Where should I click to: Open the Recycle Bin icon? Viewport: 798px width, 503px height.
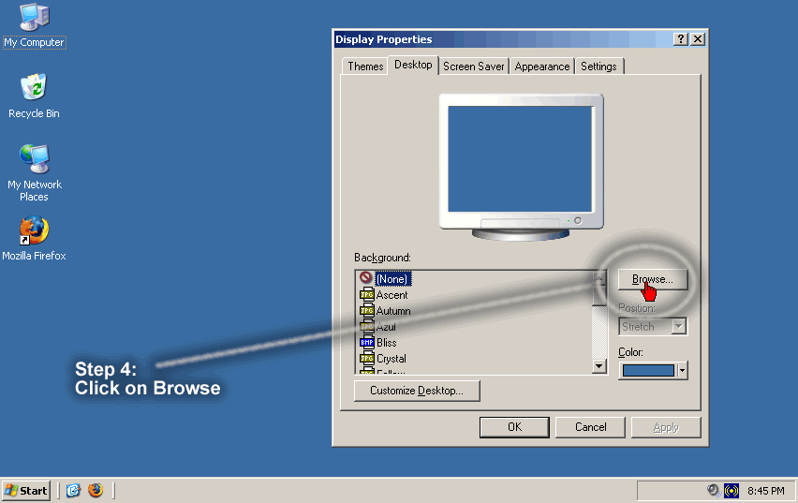click(x=34, y=89)
